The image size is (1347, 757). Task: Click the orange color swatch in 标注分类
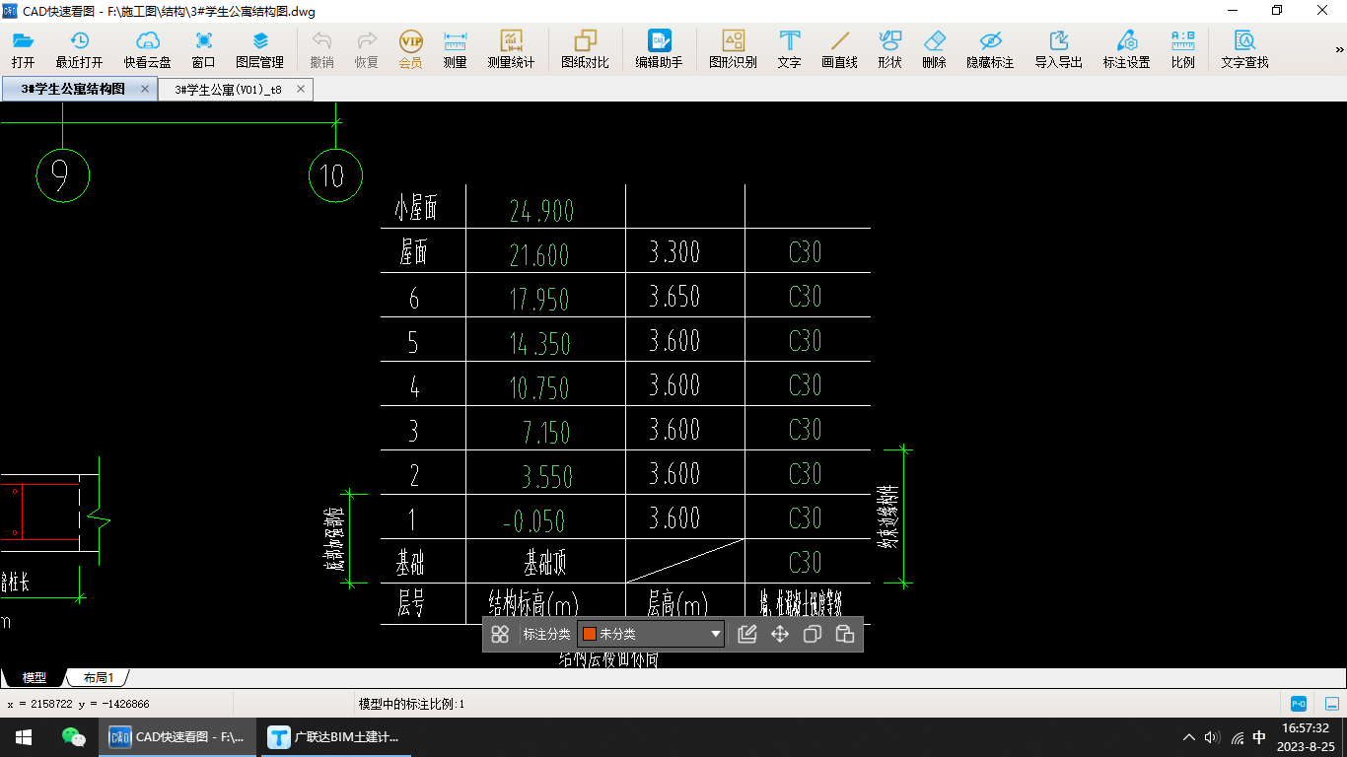coord(589,634)
